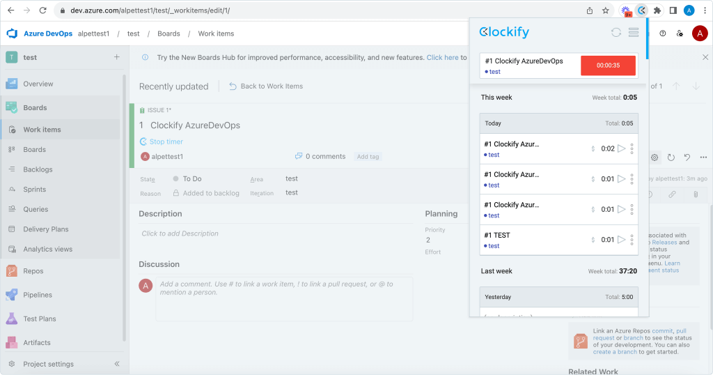Image resolution: width=713 pixels, height=375 pixels.
Task: Click the share page icon in address bar
Action: tap(590, 10)
